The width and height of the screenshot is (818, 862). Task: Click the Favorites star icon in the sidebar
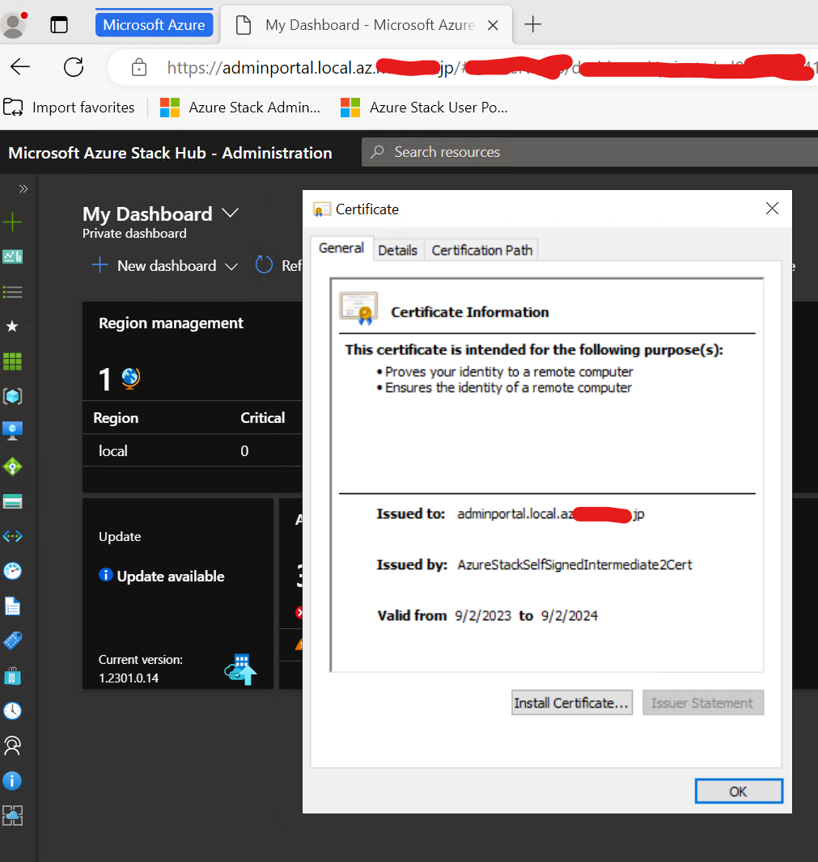(x=12, y=327)
